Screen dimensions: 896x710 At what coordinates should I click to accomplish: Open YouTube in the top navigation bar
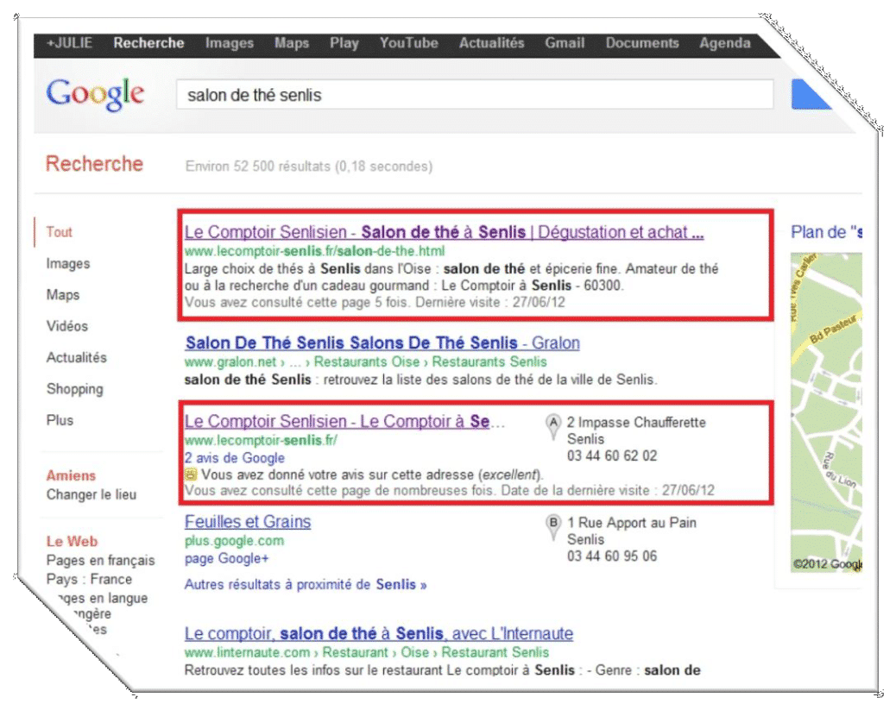pyautogui.click(x=408, y=43)
